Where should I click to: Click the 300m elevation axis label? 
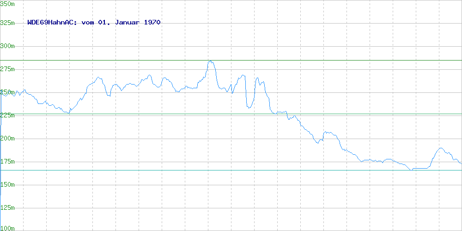[8, 46]
